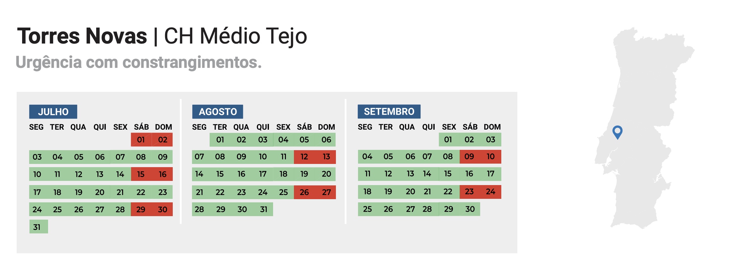The width and height of the screenshot is (734, 276).
Task: Pick green day 31 in August
Action: click(x=263, y=209)
